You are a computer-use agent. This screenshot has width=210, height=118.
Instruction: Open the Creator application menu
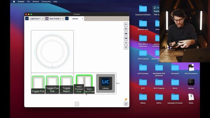point(21,2)
